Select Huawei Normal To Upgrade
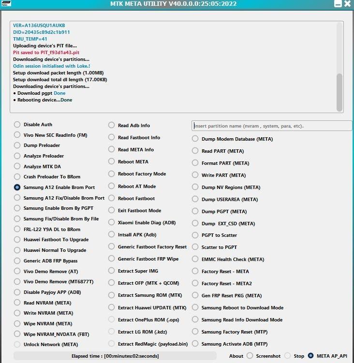 pyautogui.click(x=17, y=250)
